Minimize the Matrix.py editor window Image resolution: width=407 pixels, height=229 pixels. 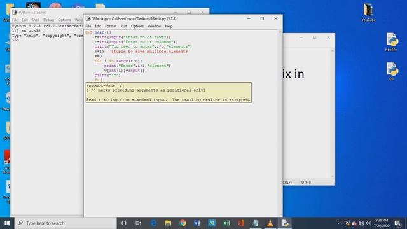(249, 18)
